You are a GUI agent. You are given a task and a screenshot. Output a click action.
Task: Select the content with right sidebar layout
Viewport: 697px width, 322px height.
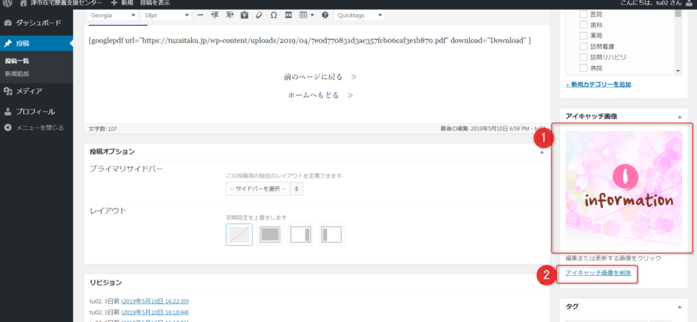click(301, 234)
